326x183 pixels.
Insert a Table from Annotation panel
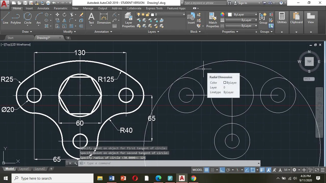(115, 26)
